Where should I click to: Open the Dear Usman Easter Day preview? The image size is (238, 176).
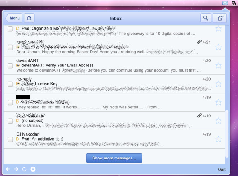coord(80,52)
